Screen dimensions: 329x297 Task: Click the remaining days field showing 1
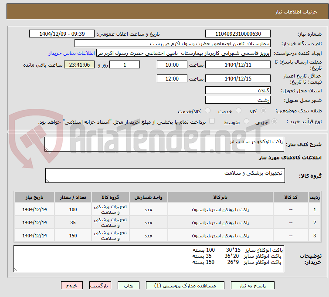click(x=125, y=64)
